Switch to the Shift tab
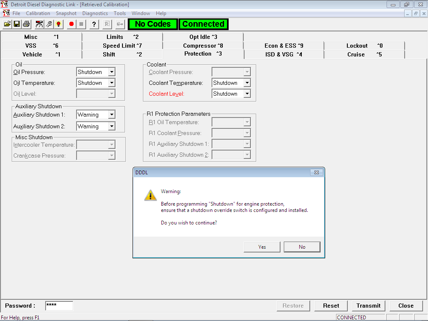 click(x=122, y=54)
